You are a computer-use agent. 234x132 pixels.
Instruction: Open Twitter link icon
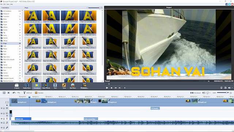coord(230,4)
